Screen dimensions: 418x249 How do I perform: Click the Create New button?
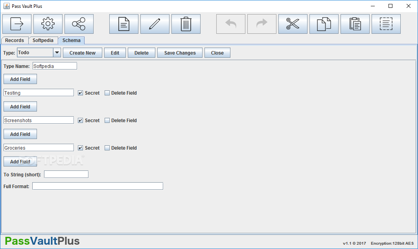pos(83,53)
